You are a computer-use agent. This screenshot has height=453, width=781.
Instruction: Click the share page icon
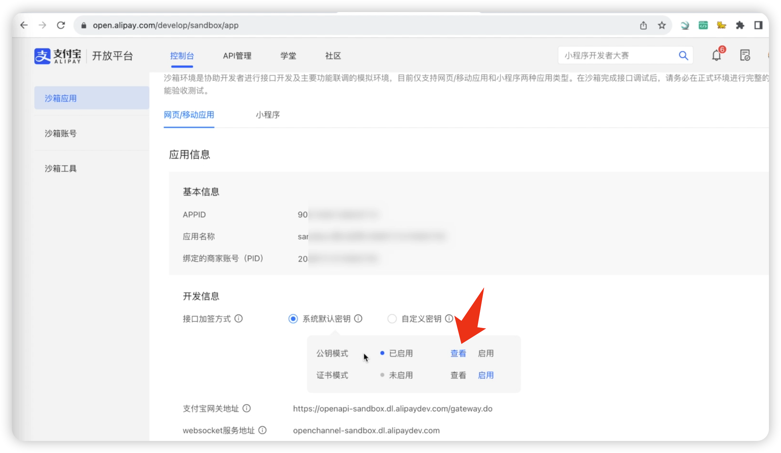tap(643, 25)
